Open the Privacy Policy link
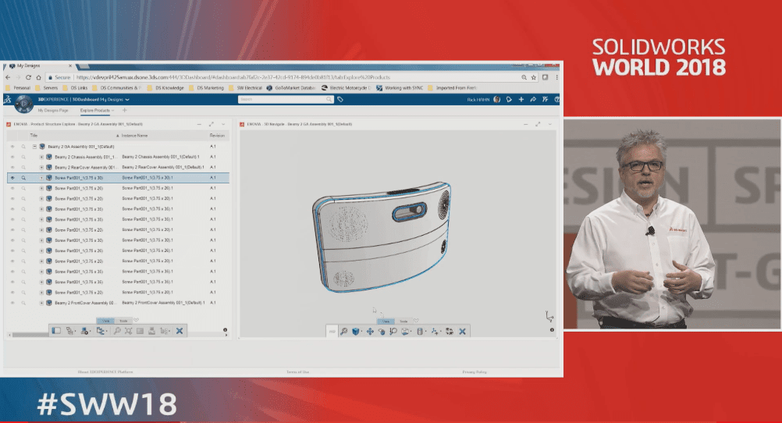 475,372
